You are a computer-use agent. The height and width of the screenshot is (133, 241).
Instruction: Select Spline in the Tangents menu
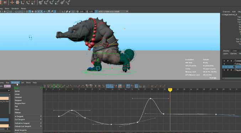[17, 91]
